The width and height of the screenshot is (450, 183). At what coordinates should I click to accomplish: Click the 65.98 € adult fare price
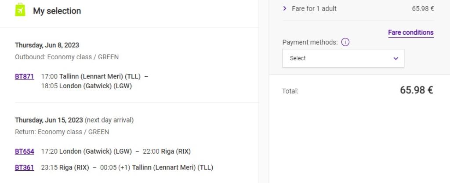coord(423,9)
